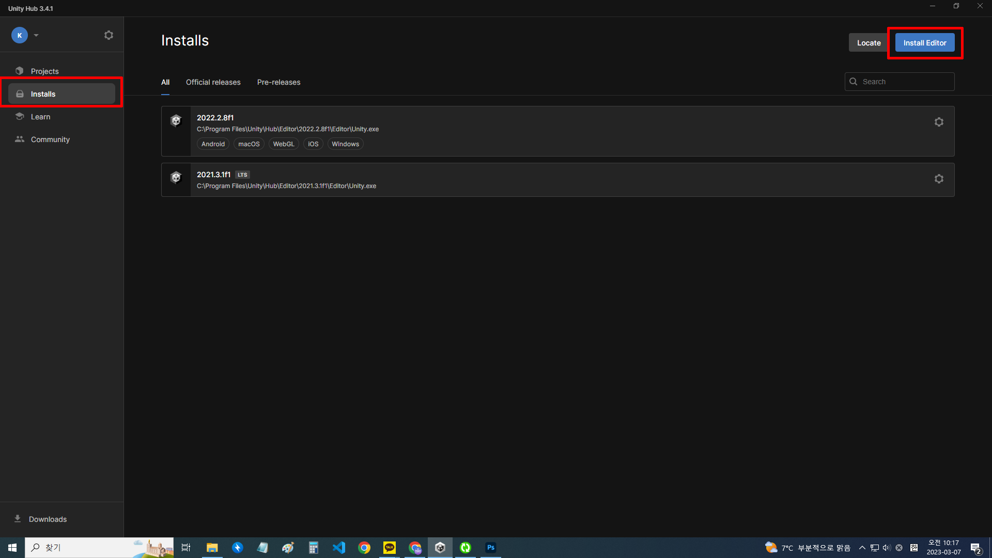Click the account avatar K
Viewport: 992px width, 558px height.
click(x=20, y=35)
